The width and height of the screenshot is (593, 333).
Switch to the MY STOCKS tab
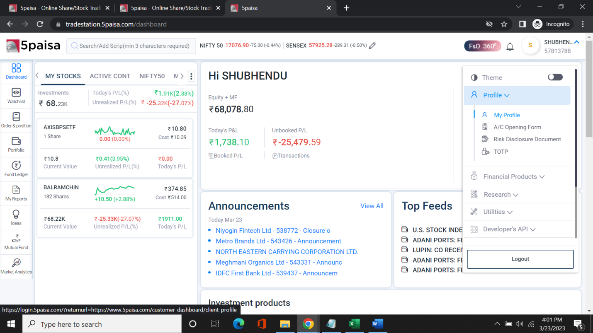click(x=63, y=76)
